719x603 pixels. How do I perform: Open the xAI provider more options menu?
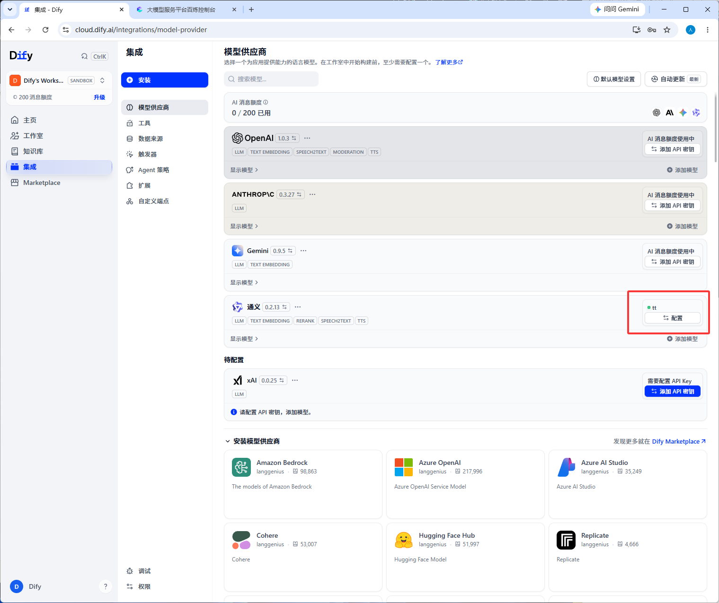[295, 380]
